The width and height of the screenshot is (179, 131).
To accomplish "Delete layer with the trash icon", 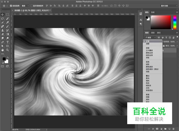I will pyautogui.click(x=173, y=129).
